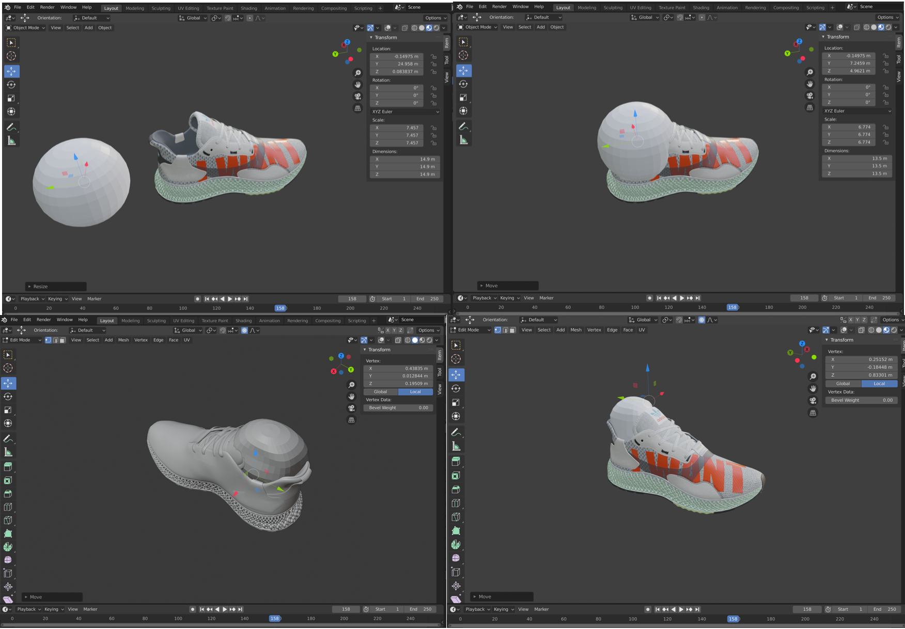905x629 pixels.
Task: Select the Inset Faces tool in bottom-left window
Action: pos(8,480)
